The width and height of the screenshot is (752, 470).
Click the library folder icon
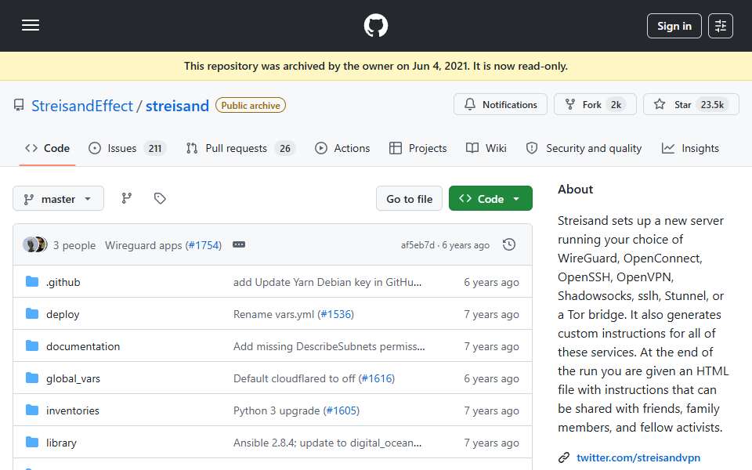[31, 442]
